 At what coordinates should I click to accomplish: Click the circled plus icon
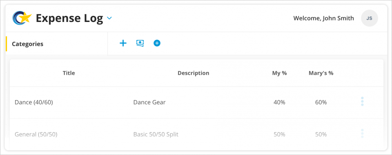click(157, 44)
